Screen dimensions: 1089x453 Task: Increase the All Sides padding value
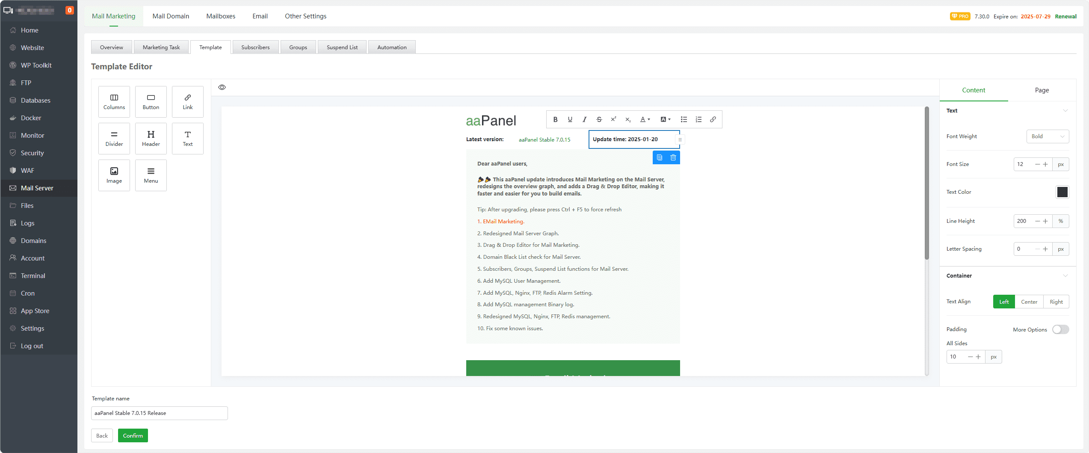tap(978, 357)
